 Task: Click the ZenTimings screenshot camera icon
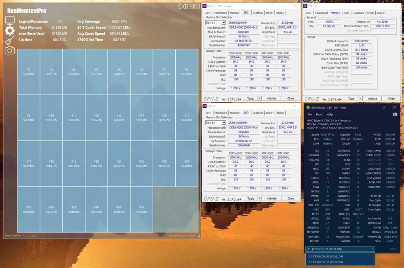[395, 114]
